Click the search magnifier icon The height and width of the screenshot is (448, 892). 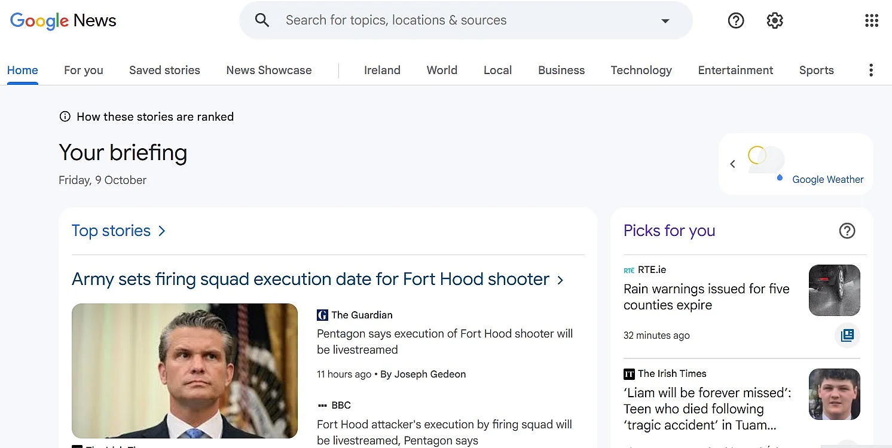point(262,20)
